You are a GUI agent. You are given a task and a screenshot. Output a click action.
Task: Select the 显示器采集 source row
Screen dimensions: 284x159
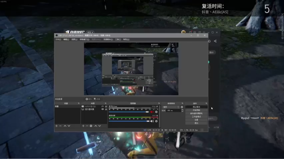(x=94, y=109)
